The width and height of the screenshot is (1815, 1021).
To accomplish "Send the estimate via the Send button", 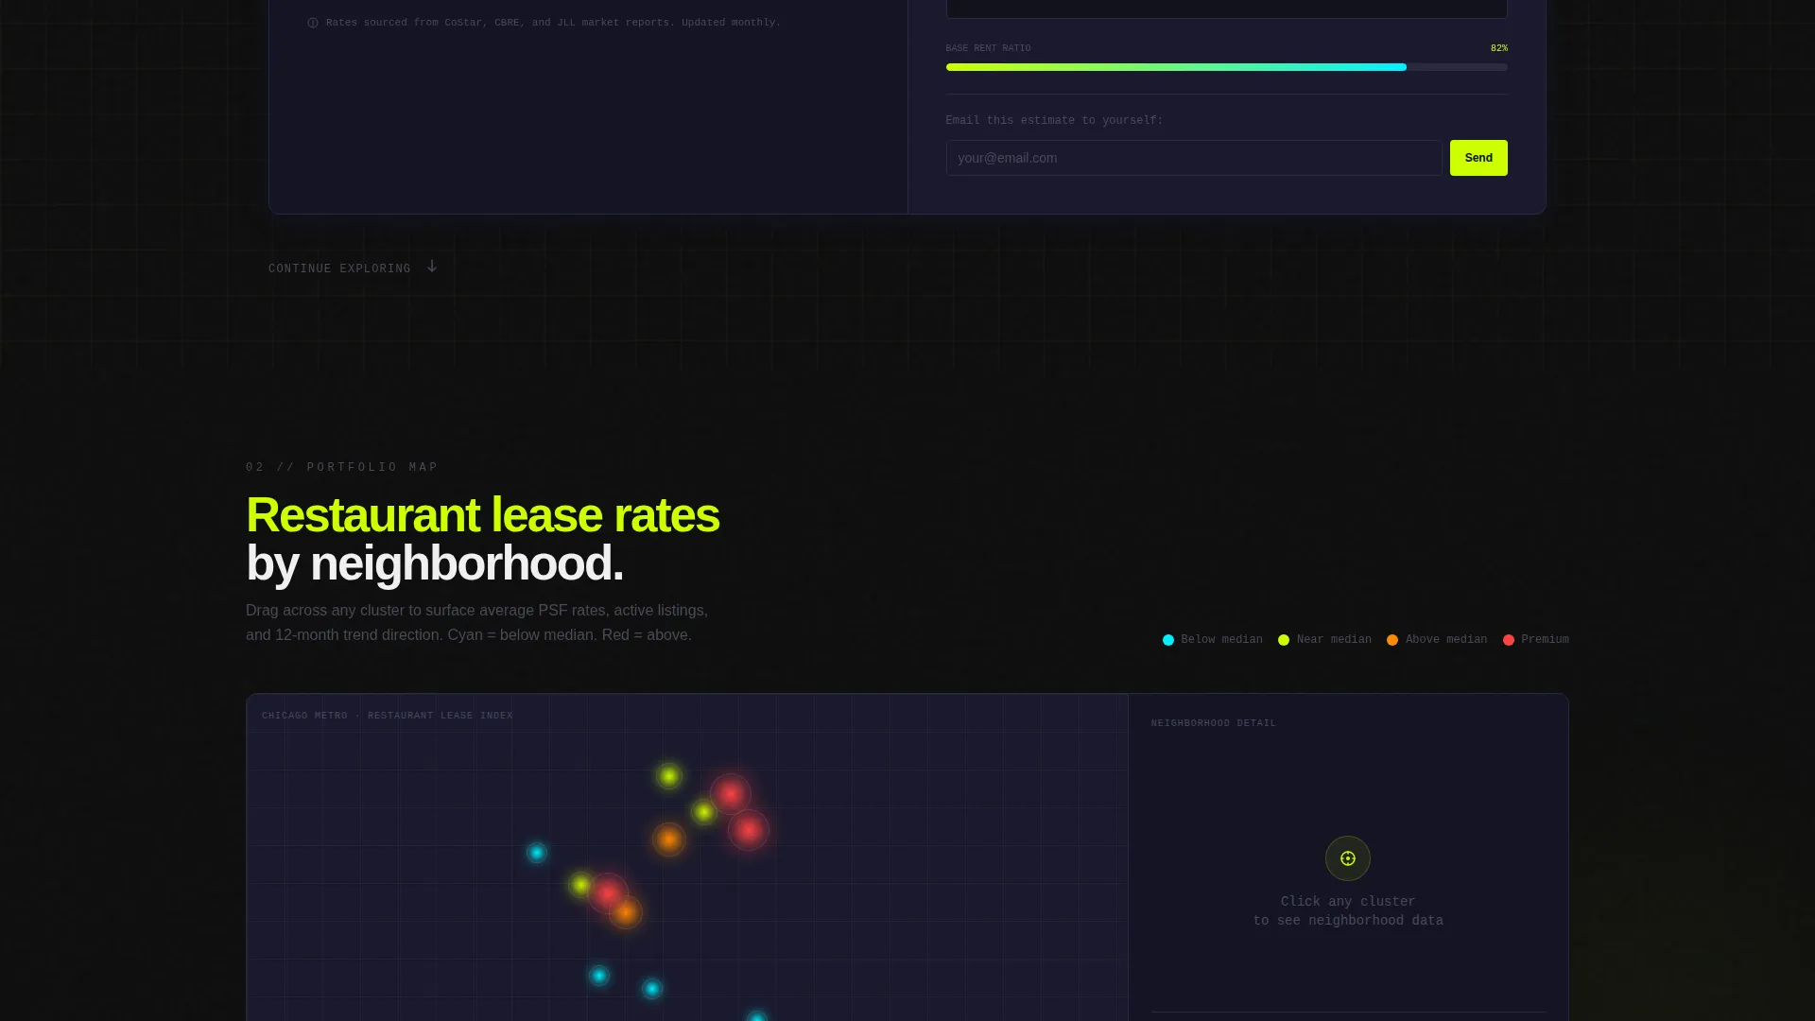I will coord(1478,158).
